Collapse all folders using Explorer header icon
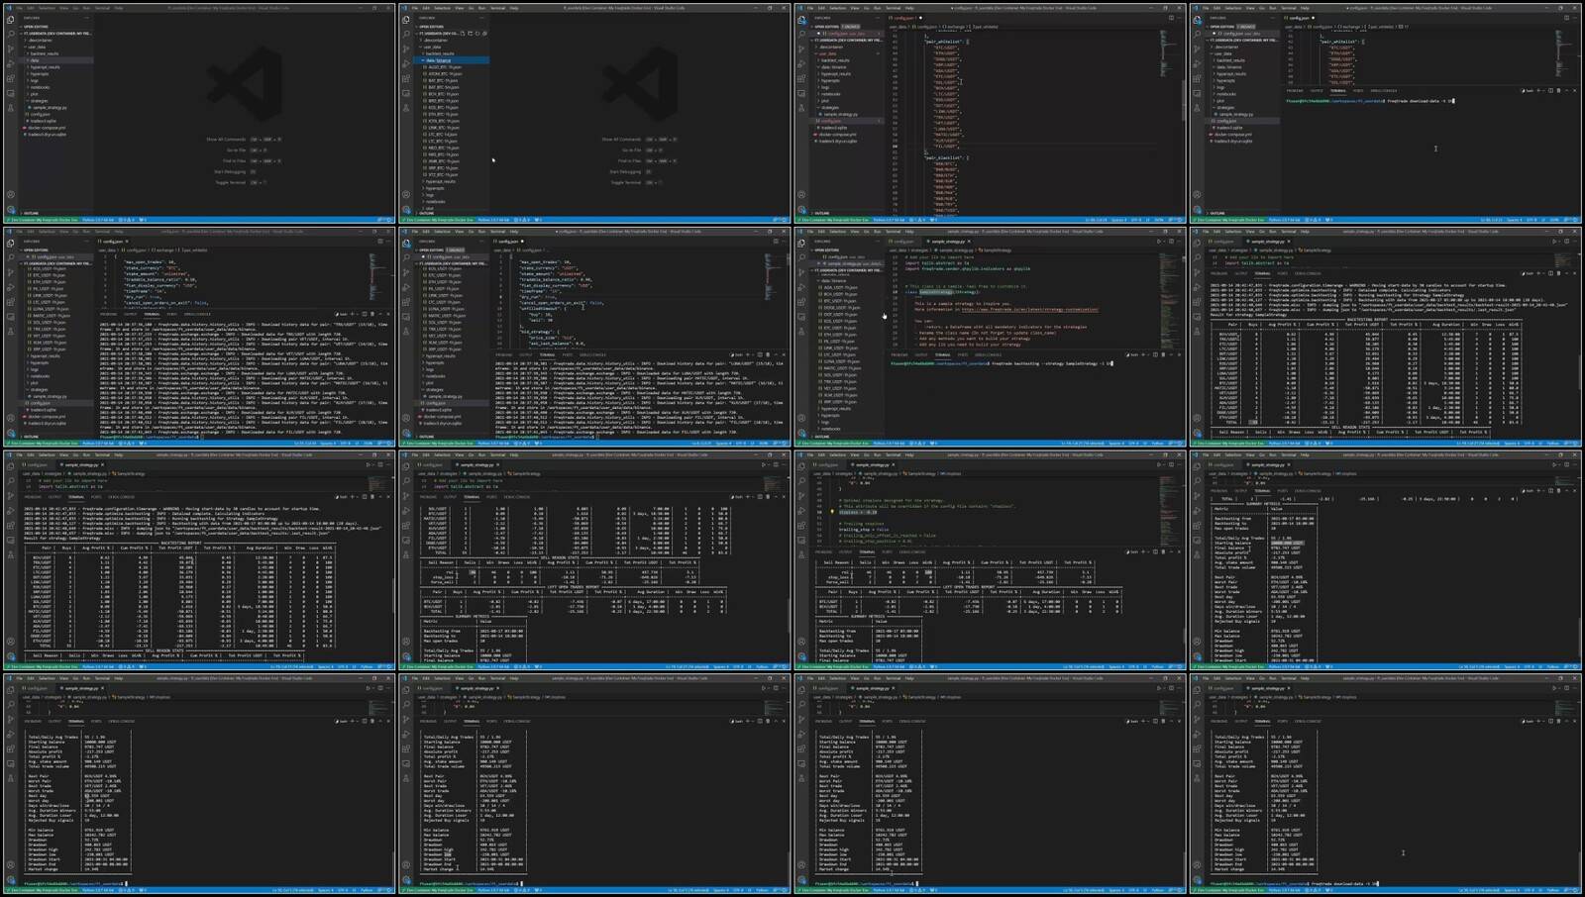The image size is (1585, 897). point(484,33)
